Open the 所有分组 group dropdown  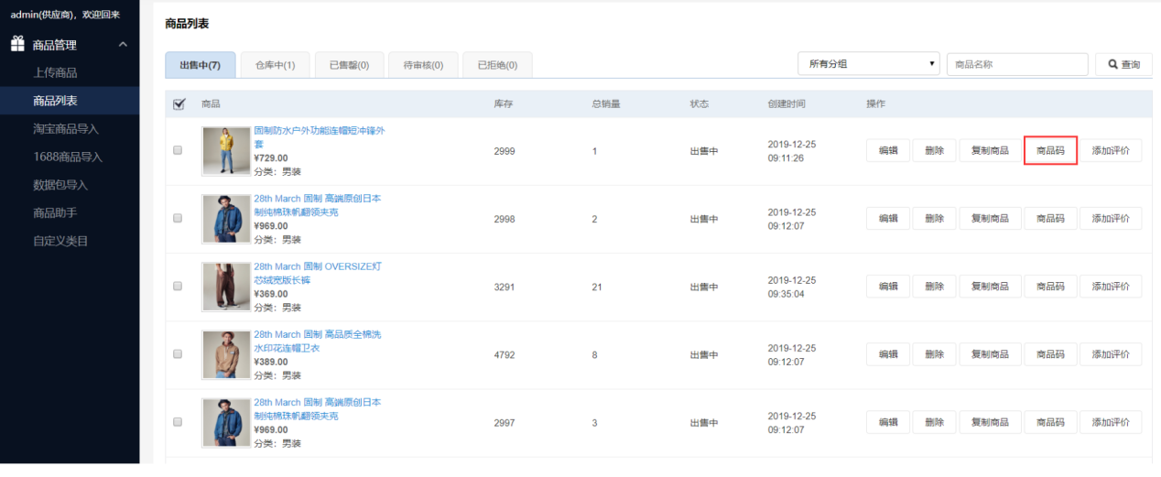(x=869, y=64)
